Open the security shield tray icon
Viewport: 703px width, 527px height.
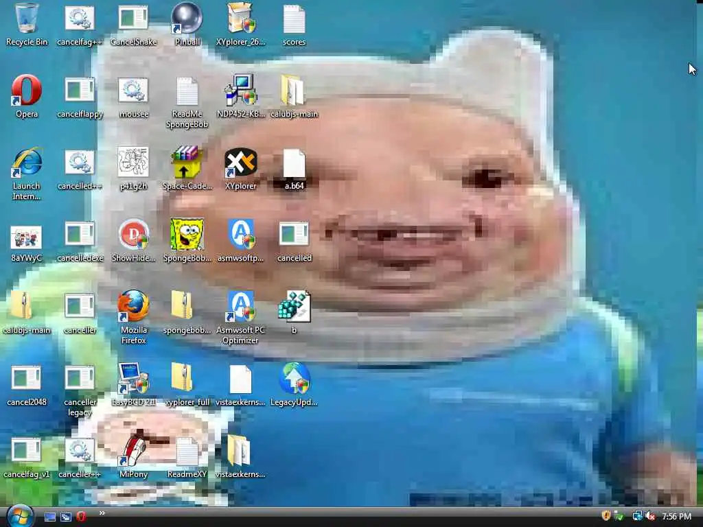coord(607,516)
